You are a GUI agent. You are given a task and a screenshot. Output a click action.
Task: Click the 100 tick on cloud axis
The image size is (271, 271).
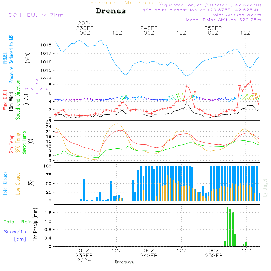tap(47, 166)
